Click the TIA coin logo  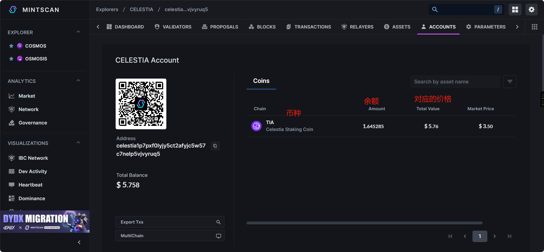click(x=256, y=126)
